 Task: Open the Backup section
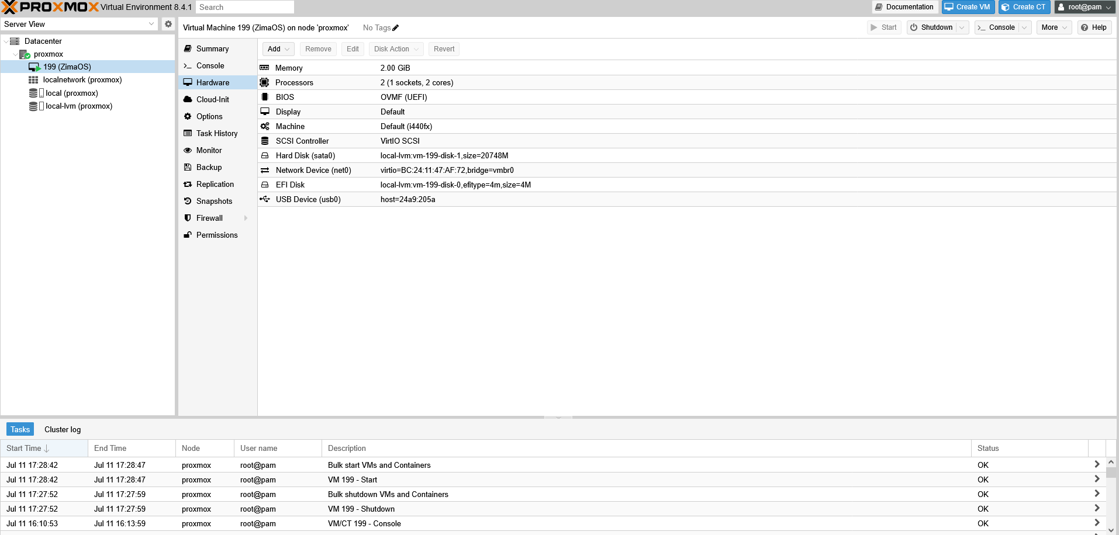(x=217, y=167)
